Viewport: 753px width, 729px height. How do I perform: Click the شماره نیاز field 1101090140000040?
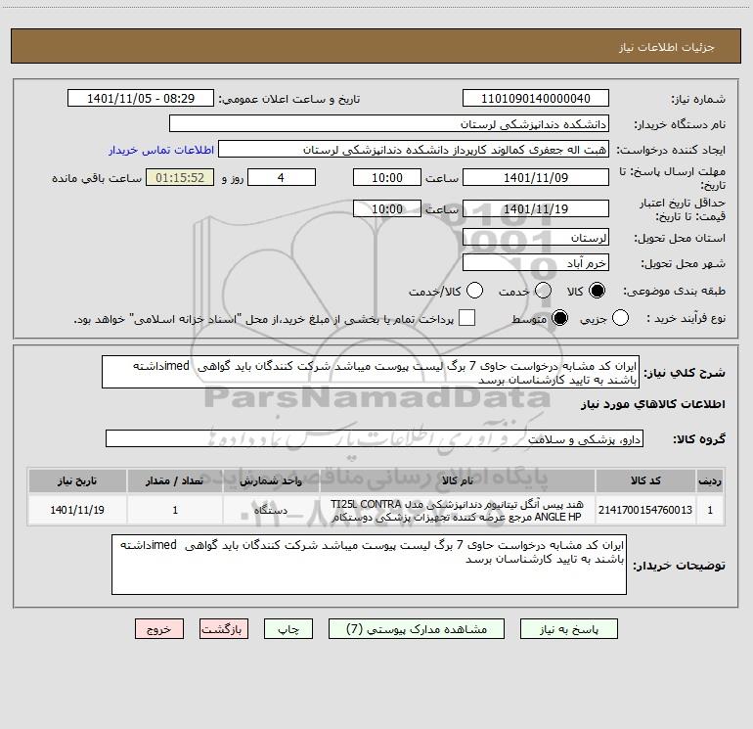pyautogui.click(x=536, y=98)
